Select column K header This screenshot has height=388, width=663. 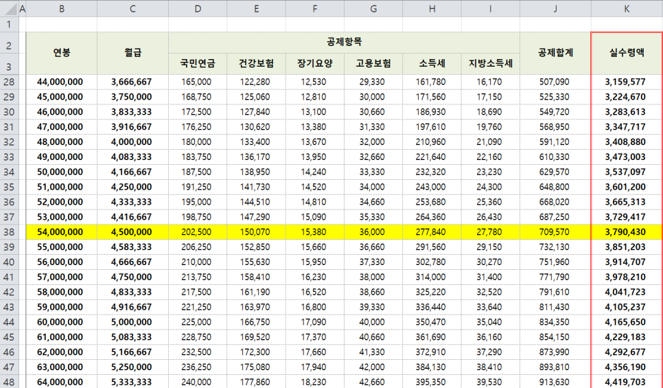pyautogui.click(x=627, y=8)
